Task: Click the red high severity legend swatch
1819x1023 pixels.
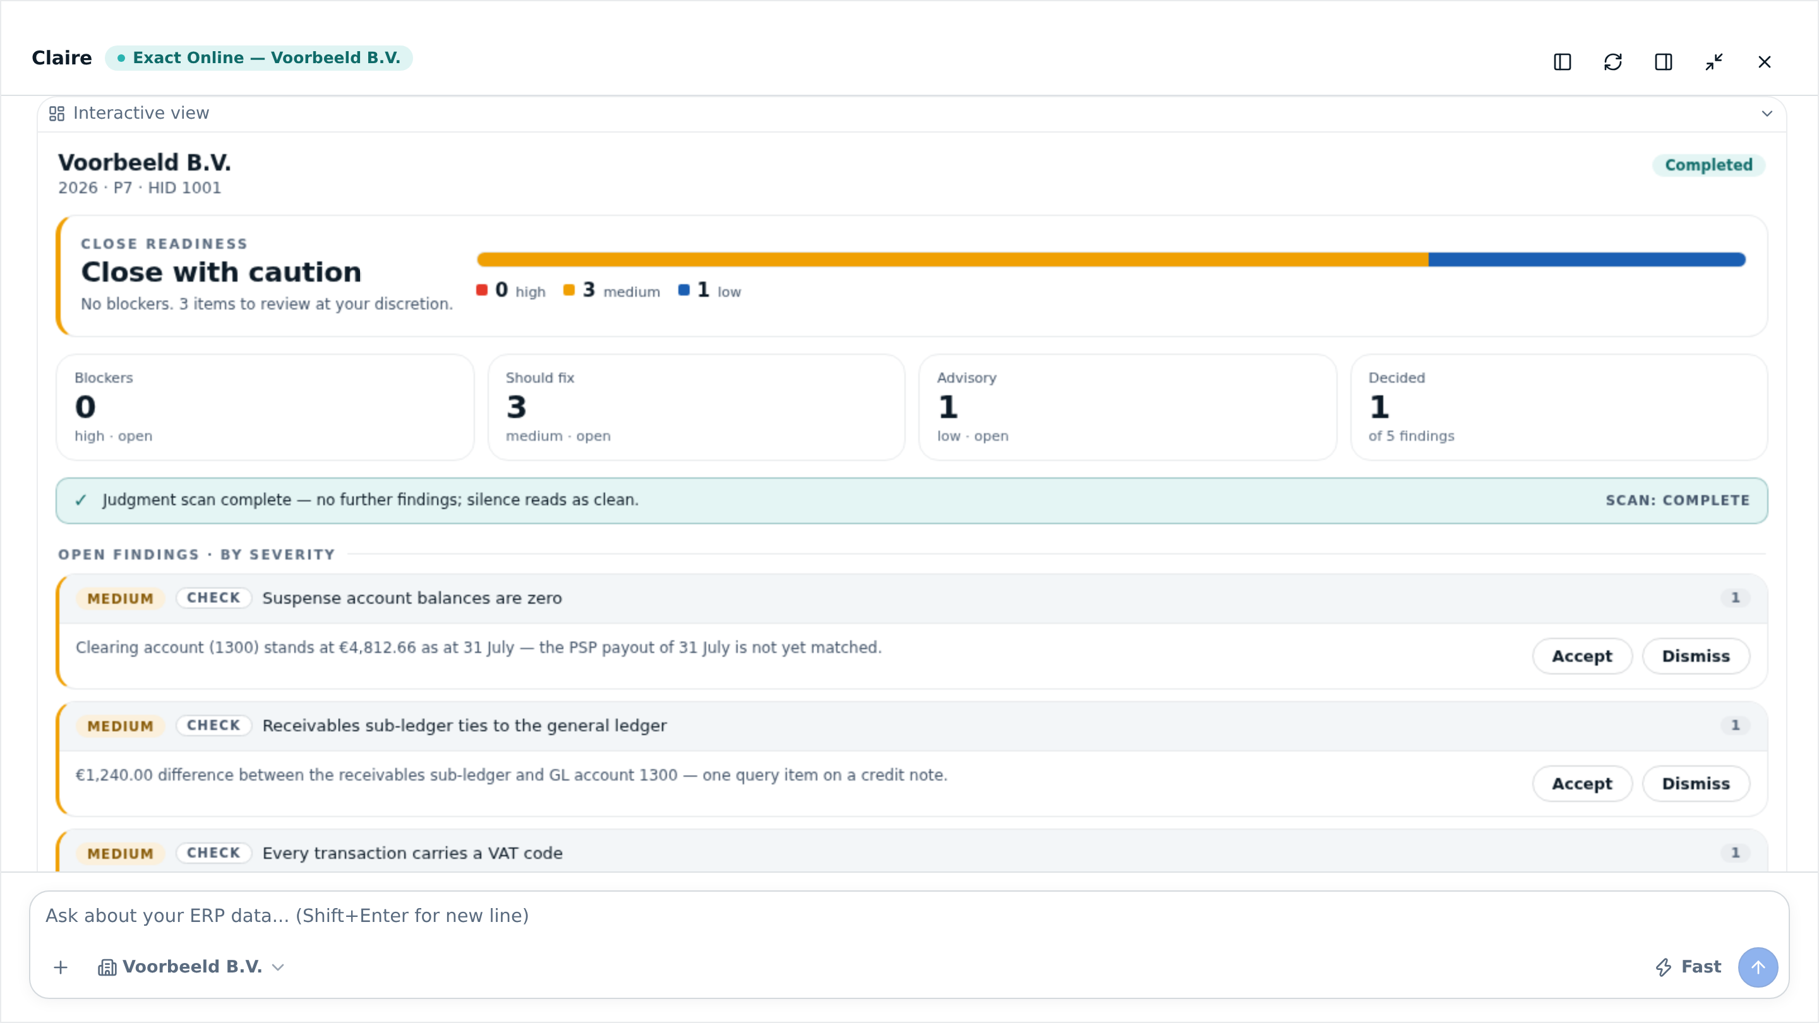Action: [483, 290]
